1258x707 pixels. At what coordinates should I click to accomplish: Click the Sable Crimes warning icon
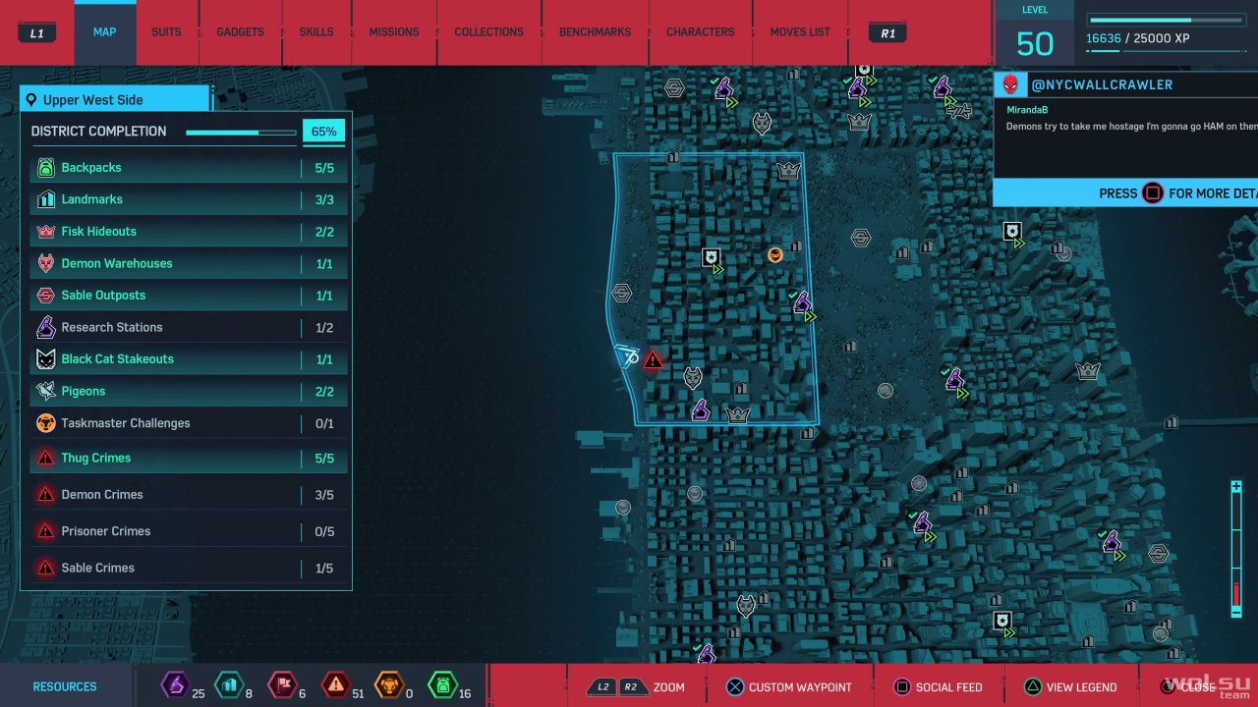coord(45,568)
